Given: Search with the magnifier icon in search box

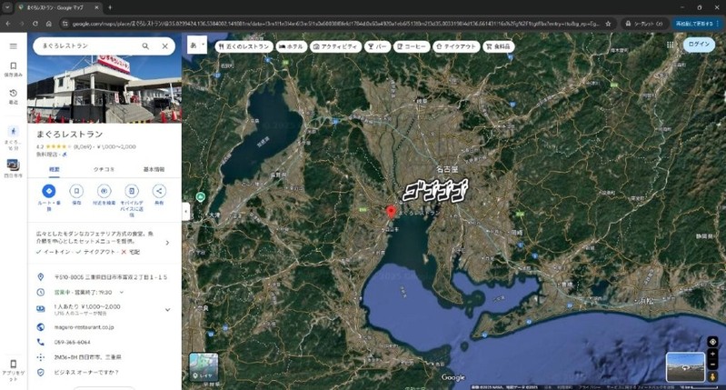Looking at the screenshot, I should click(145, 45).
